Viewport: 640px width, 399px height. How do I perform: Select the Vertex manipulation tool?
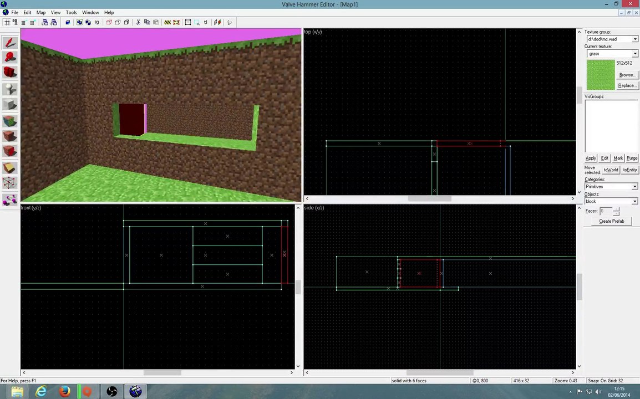pyautogui.click(x=10, y=183)
